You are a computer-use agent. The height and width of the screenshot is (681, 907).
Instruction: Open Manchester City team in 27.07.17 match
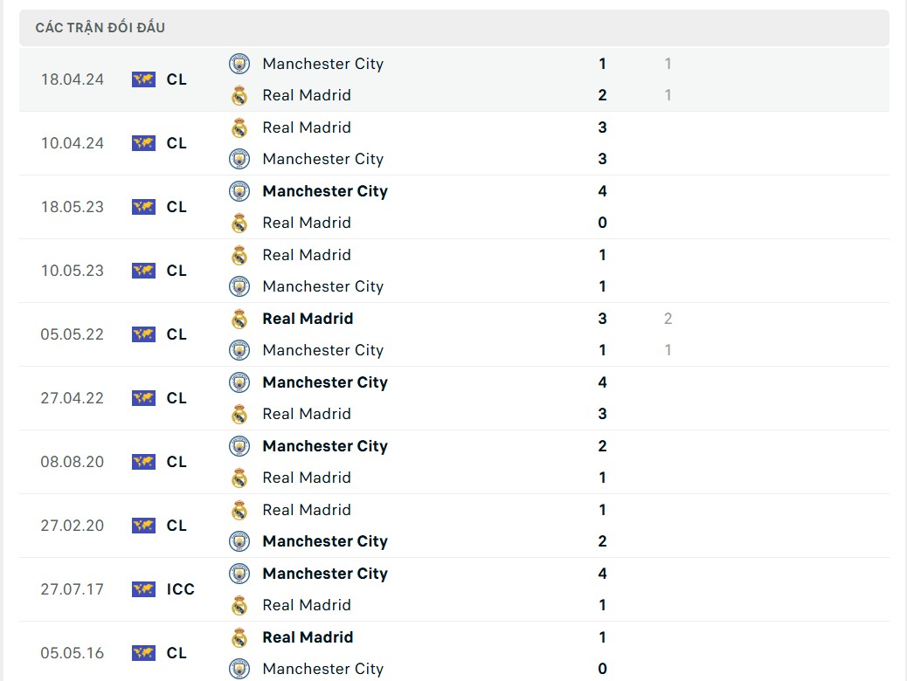click(325, 574)
